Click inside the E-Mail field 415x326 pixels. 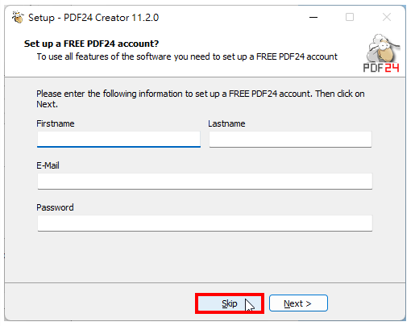(205, 181)
